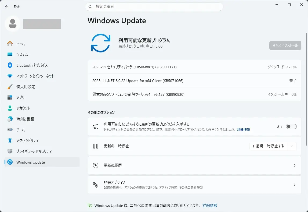Click the user profile avatar picture

coord(12,24)
